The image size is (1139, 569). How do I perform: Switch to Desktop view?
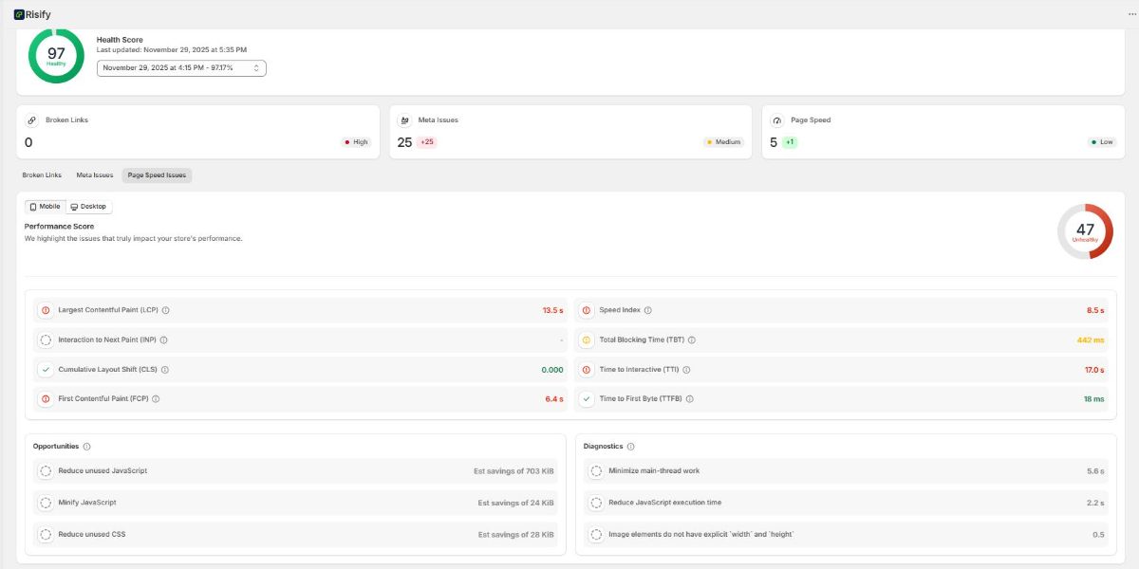pyautogui.click(x=88, y=207)
